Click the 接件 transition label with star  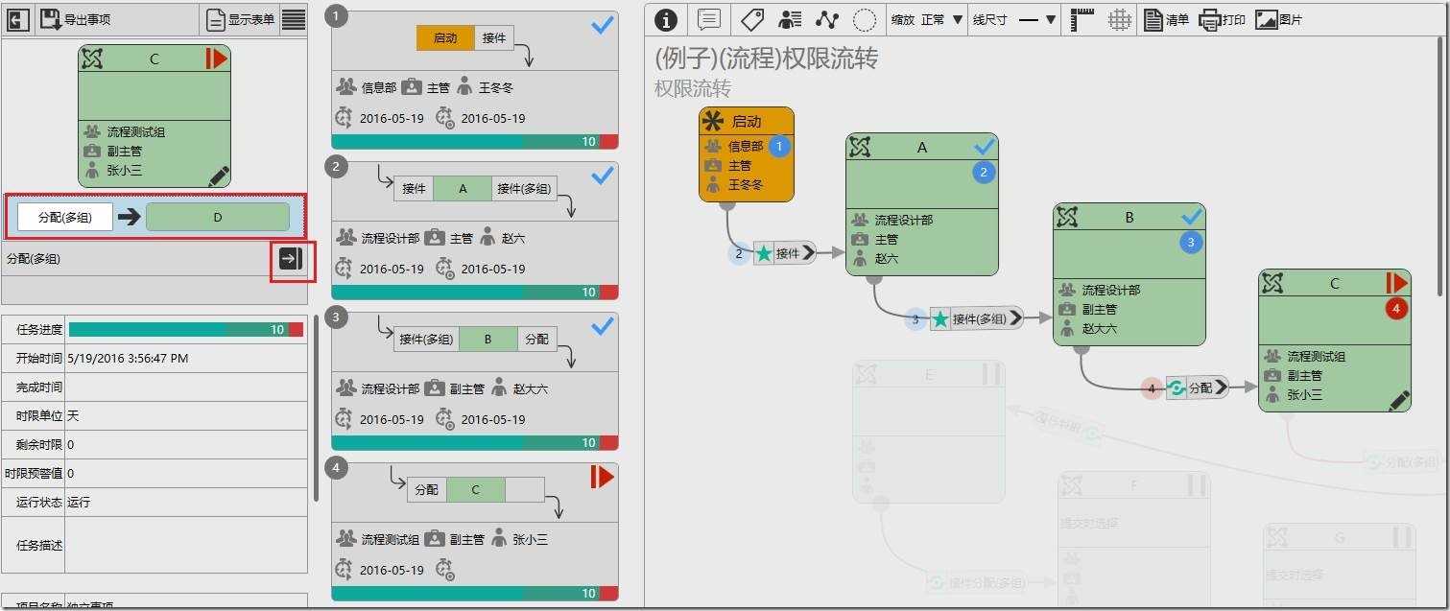point(785,253)
